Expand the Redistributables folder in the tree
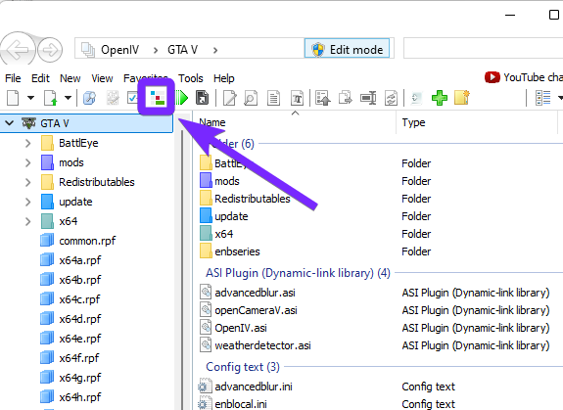The width and height of the screenshot is (563, 410). [x=28, y=182]
